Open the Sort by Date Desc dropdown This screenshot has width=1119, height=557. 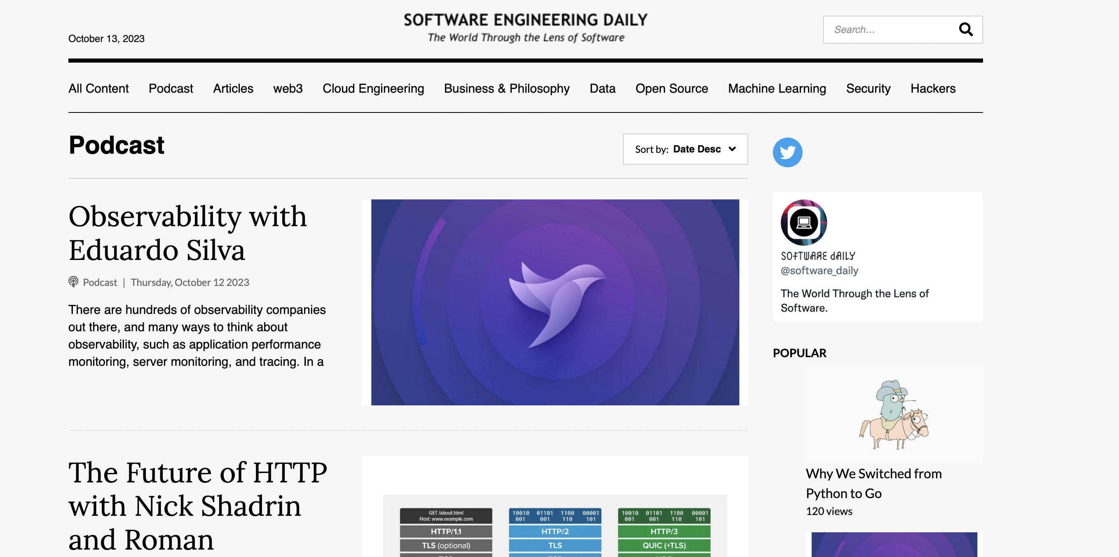[685, 149]
